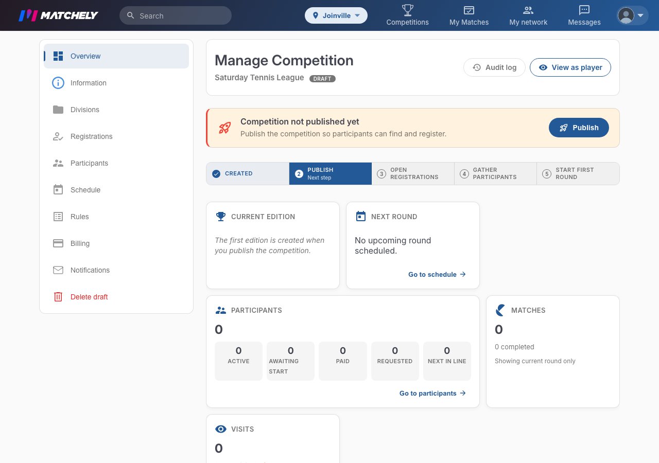Click the Registrations person-check icon

tap(58, 136)
